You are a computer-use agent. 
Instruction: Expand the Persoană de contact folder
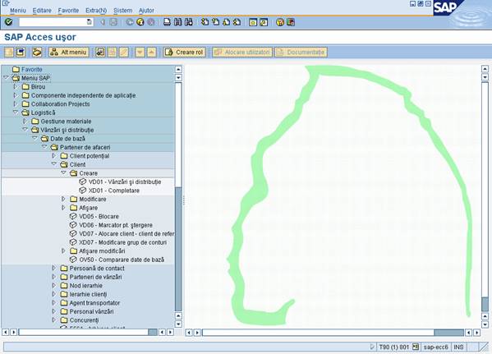(53, 268)
